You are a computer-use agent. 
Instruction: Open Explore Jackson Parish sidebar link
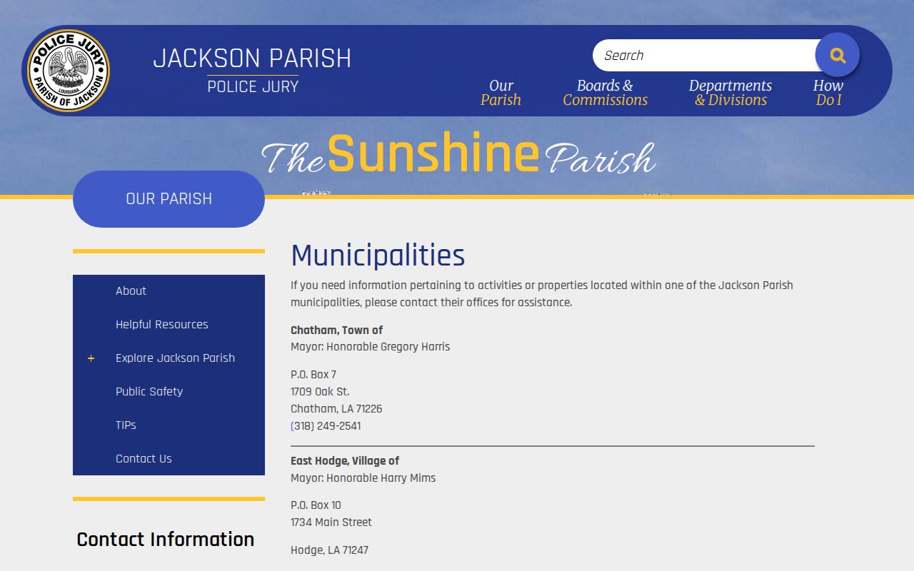(x=175, y=358)
